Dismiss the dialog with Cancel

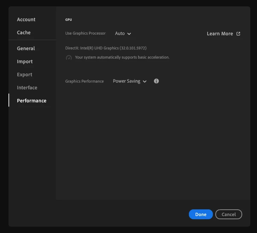(229, 214)
